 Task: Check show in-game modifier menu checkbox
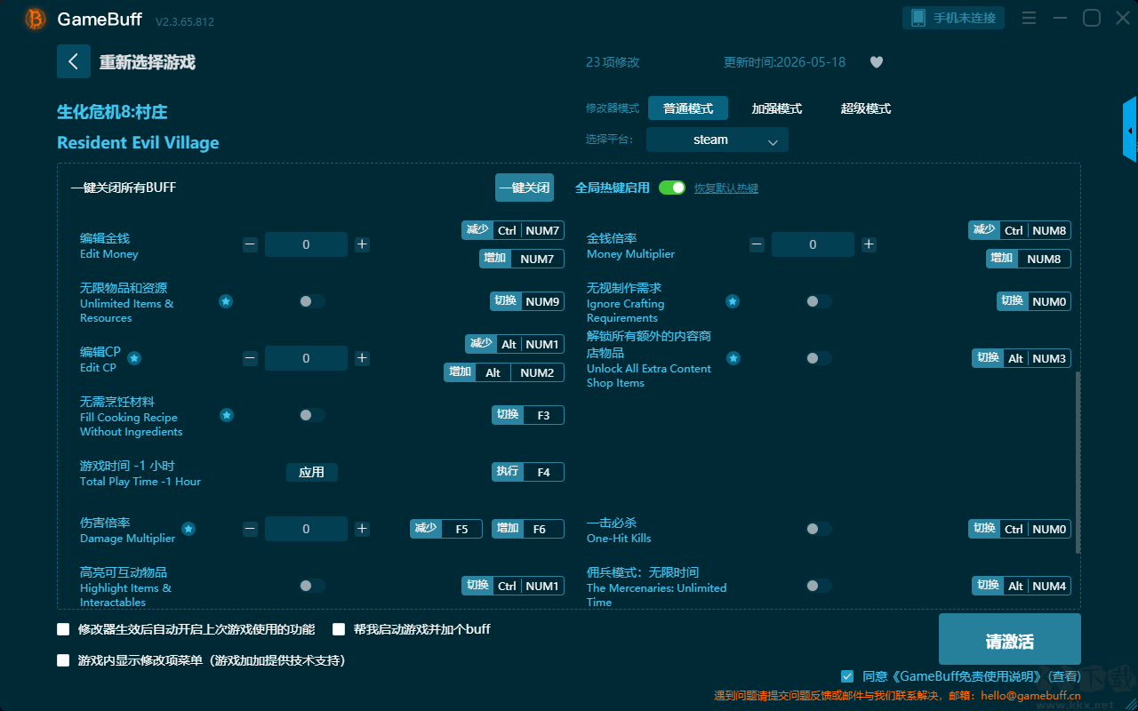coord(63,660)
